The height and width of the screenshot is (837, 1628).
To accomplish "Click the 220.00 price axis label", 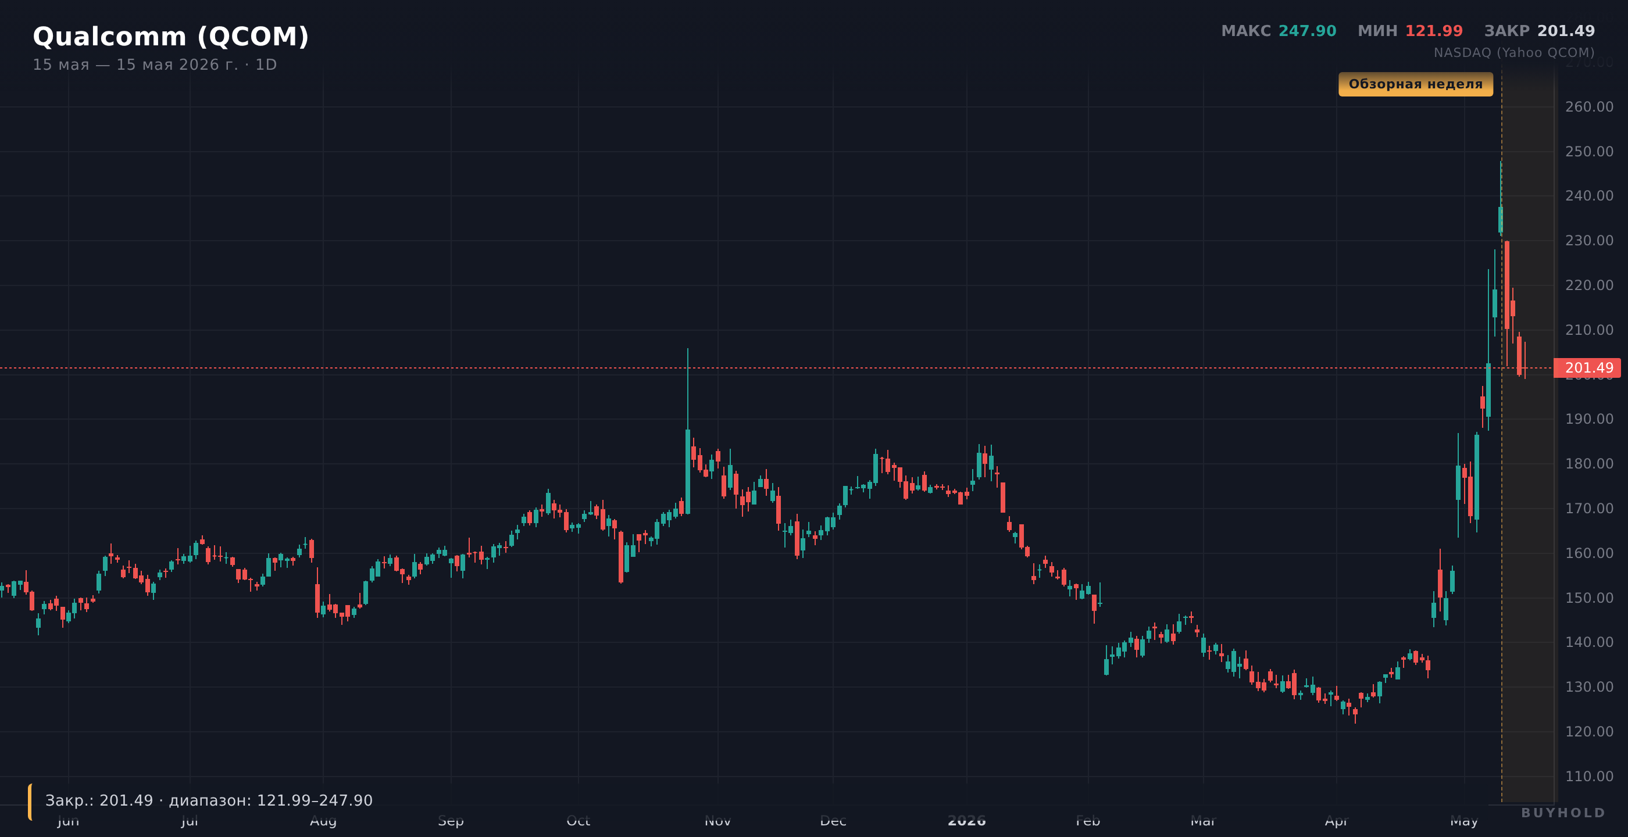I will tap(1589, 285).
